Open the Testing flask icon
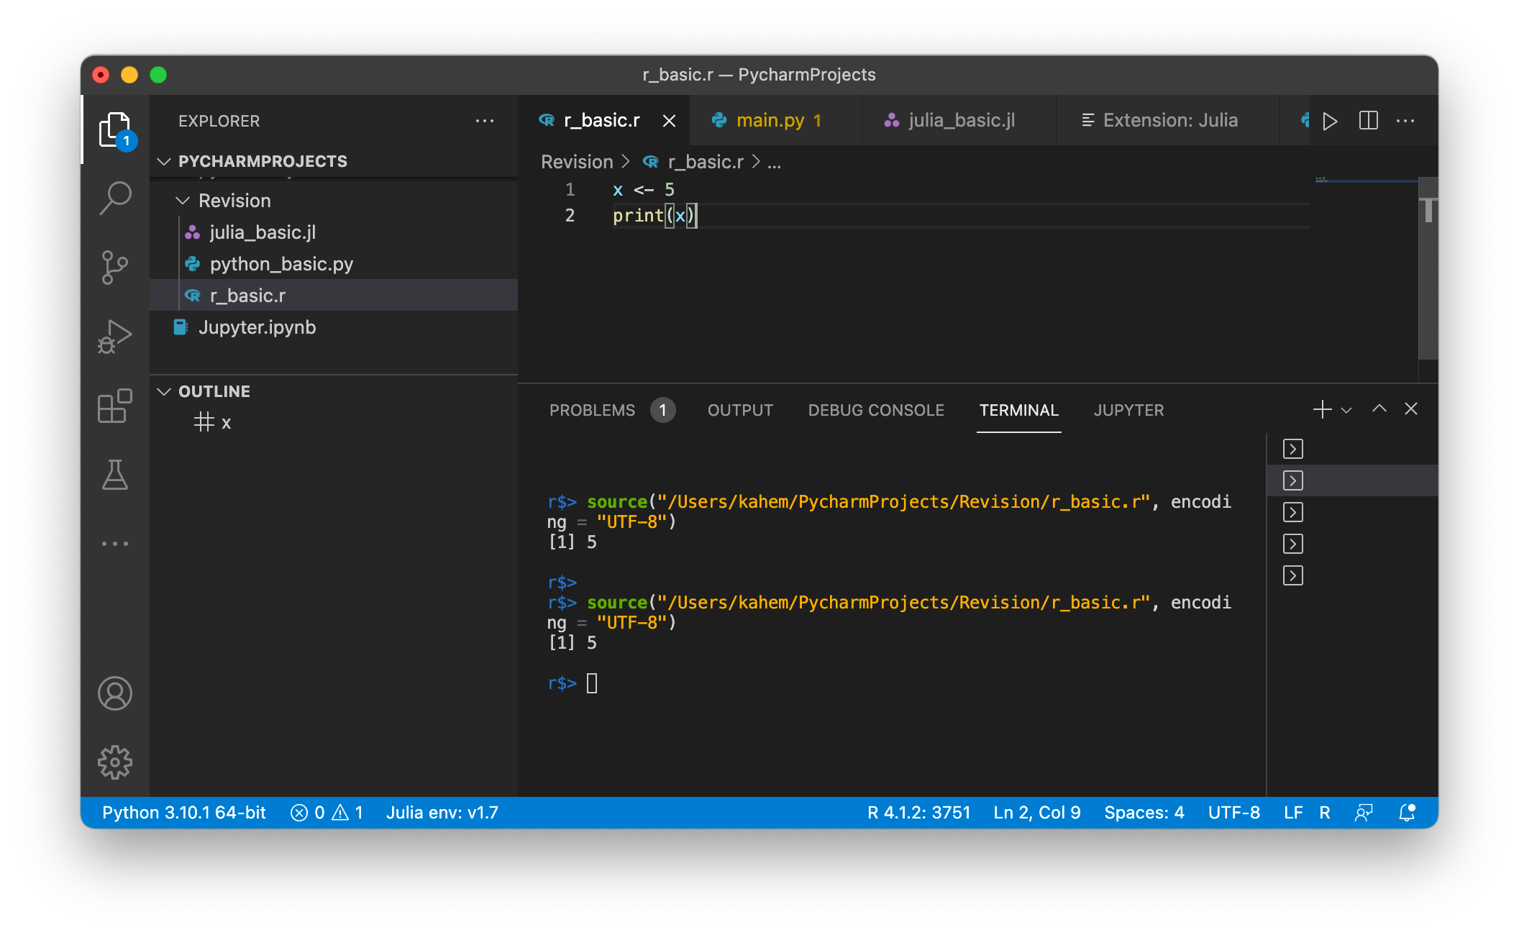 coord(115,475)
